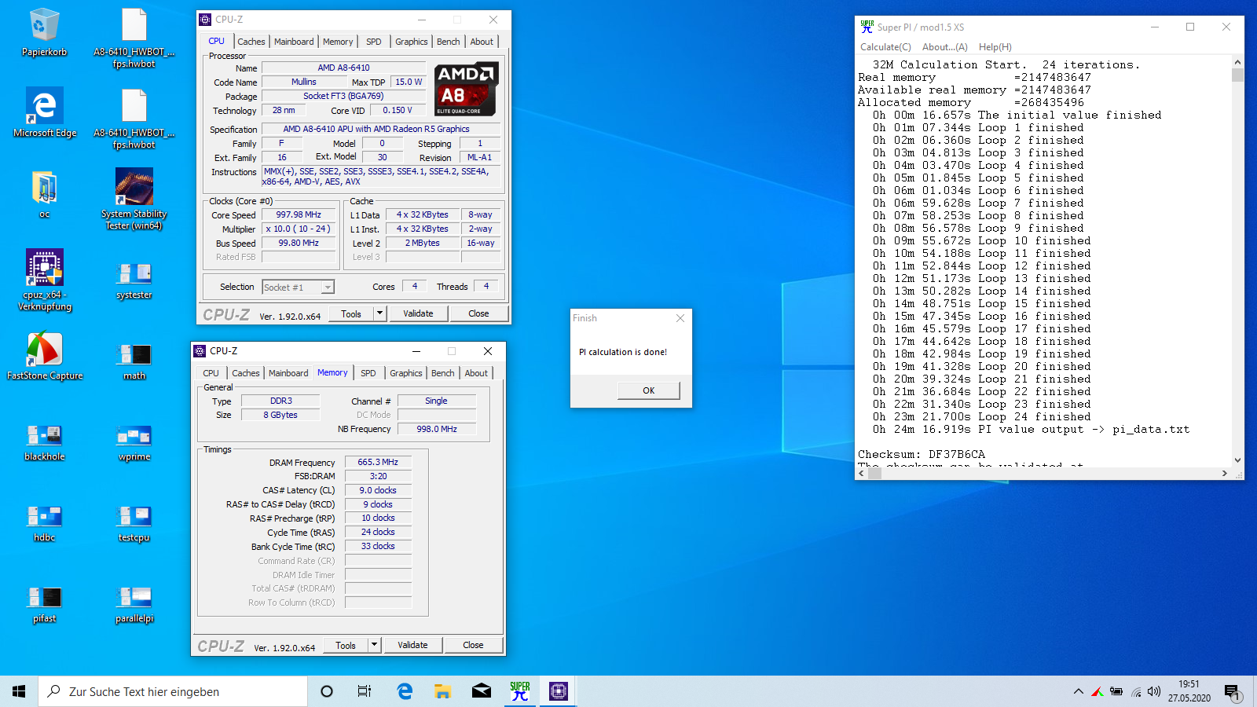Switch to CPU-Z in the taskbar
This screenshot has width=1257, height=707.
tap(559, 691)
